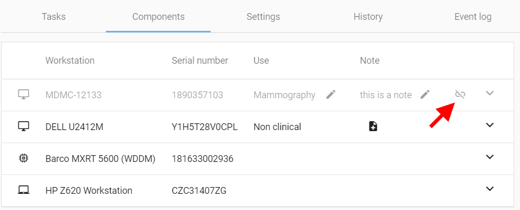Viewport: 520px width, 210px height.
Task: Click the chip icon beside Barco MXRT 5600
Action: coord(23,158)
